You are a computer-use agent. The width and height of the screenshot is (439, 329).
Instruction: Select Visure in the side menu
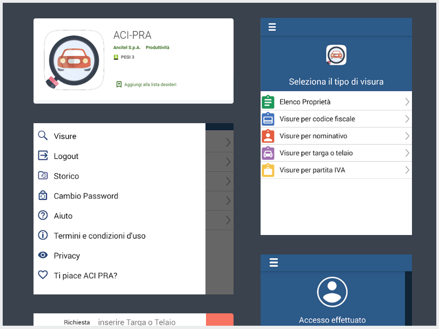click(x=65, y=136)
